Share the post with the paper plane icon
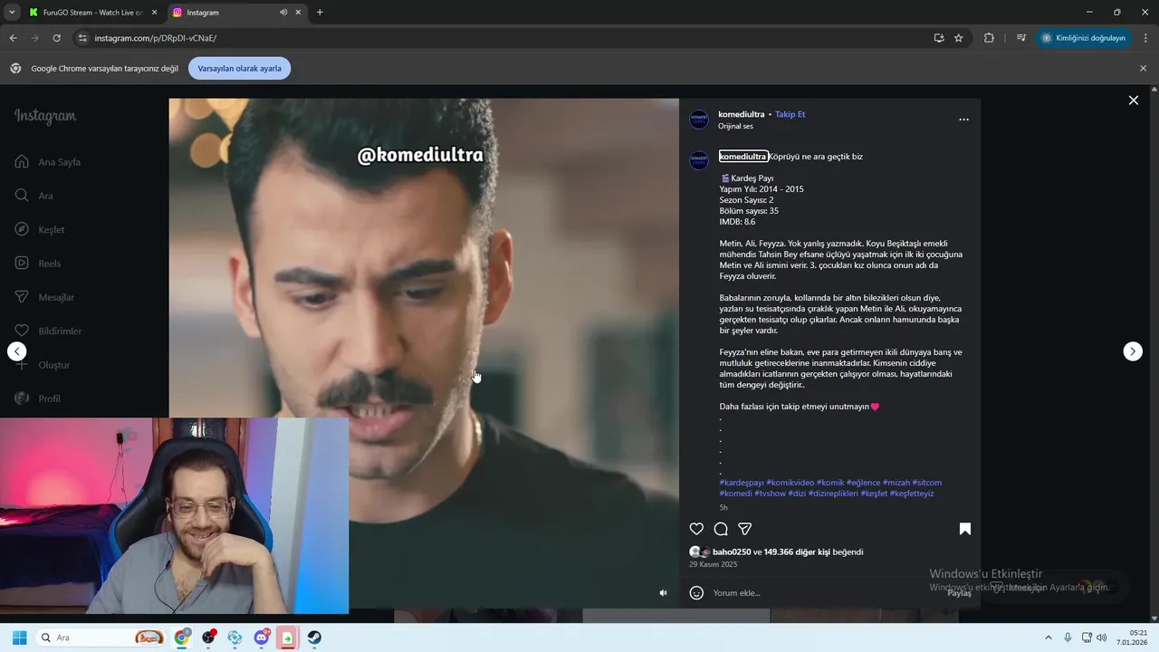 (745, 529)
